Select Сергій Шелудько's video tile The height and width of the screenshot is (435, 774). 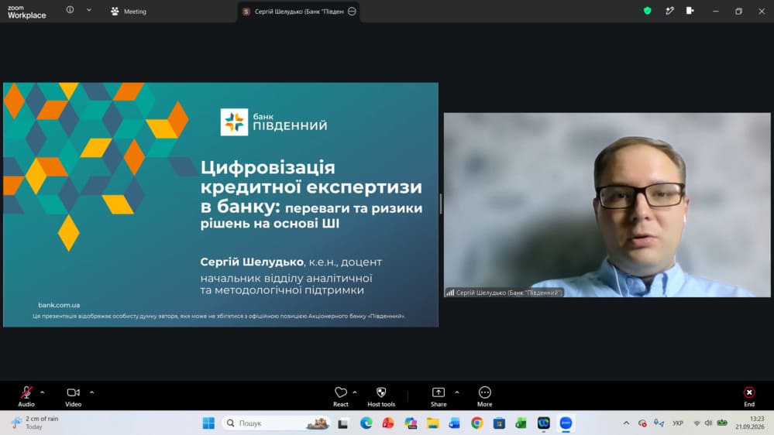click(x=607, y=204)
